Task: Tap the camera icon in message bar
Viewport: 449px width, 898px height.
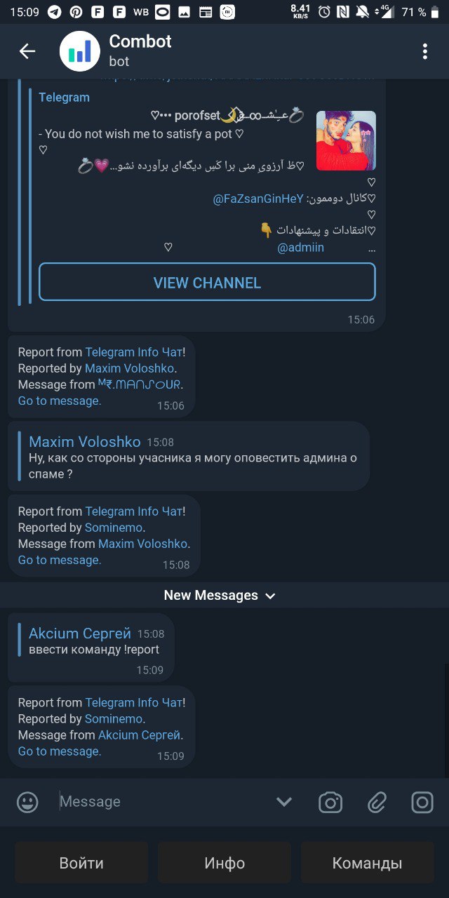Action: (x=330, y=802)
